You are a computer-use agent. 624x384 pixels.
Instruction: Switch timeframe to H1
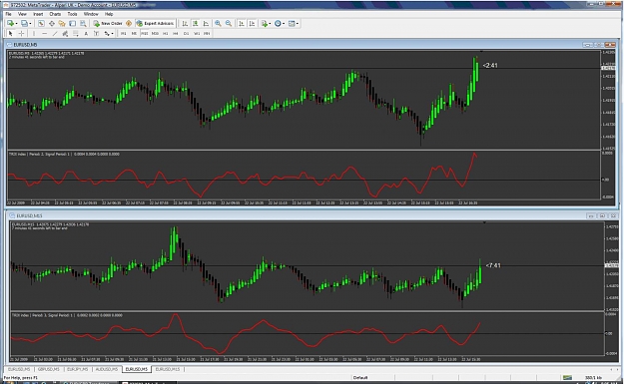(165, 33)
